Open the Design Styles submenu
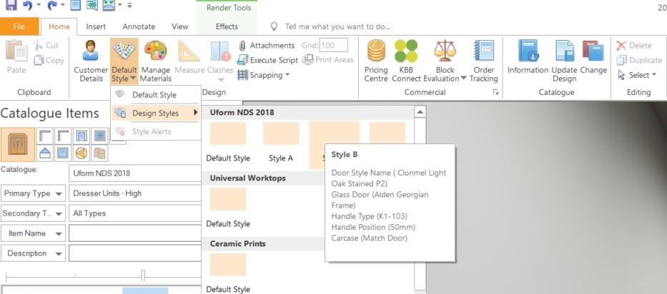This screenshot has height=294, width=667. [x=155, y=113]
